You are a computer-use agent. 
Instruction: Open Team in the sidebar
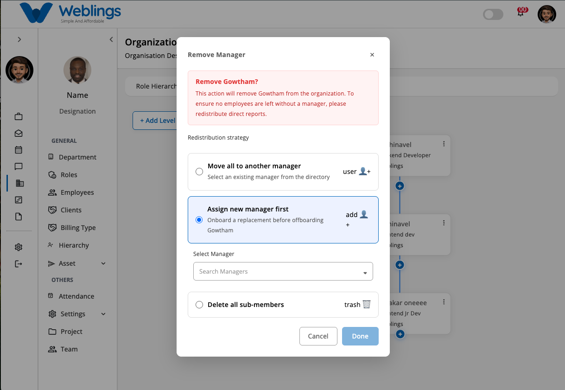63,349
